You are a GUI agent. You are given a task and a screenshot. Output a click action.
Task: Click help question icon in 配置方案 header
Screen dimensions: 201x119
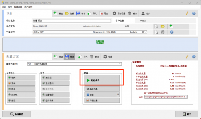point(194,57)
